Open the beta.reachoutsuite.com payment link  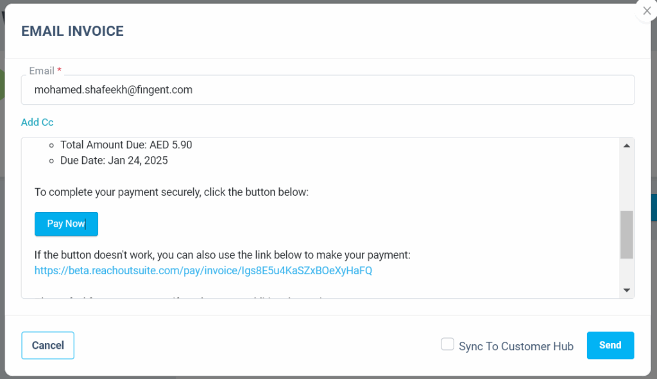coord(203,270)
